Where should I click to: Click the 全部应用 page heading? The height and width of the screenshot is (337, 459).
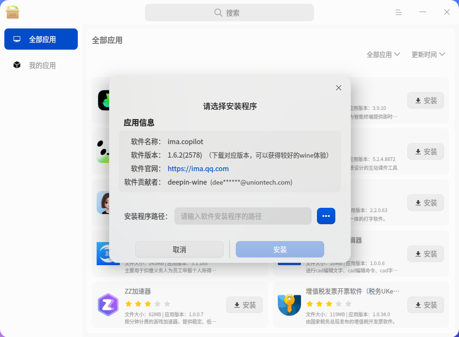(x=107, y=40)
